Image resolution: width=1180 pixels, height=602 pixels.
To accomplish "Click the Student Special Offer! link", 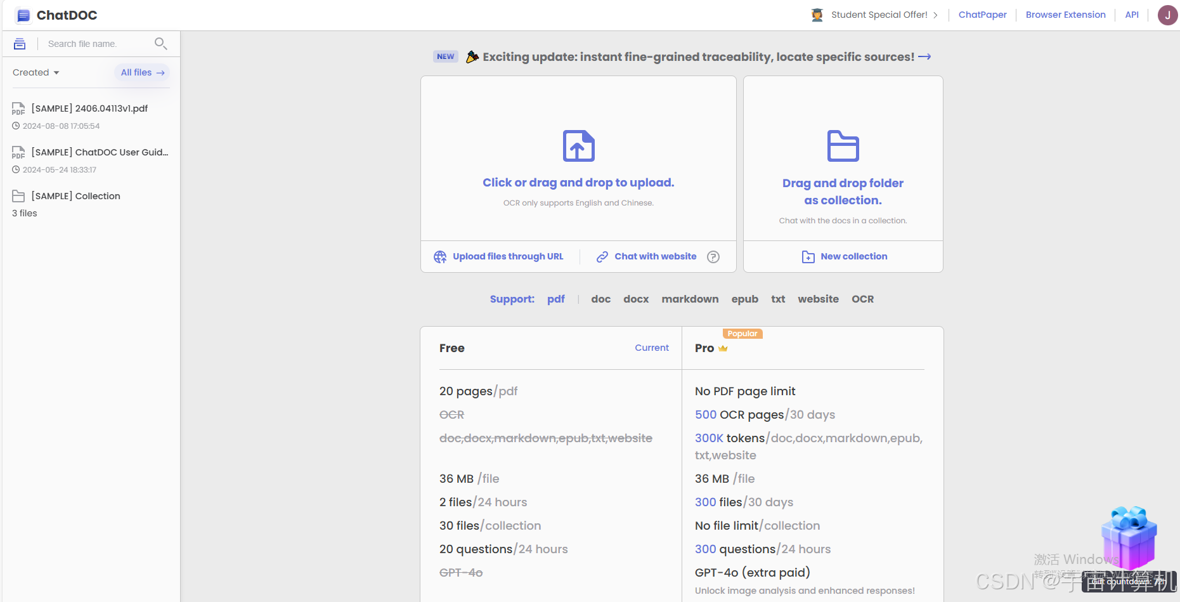I will [x=879, y=15].
